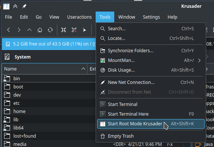Choose Search... from Tools menu
The width and height of the screenshot is (214, 147).
coord(151,29)
